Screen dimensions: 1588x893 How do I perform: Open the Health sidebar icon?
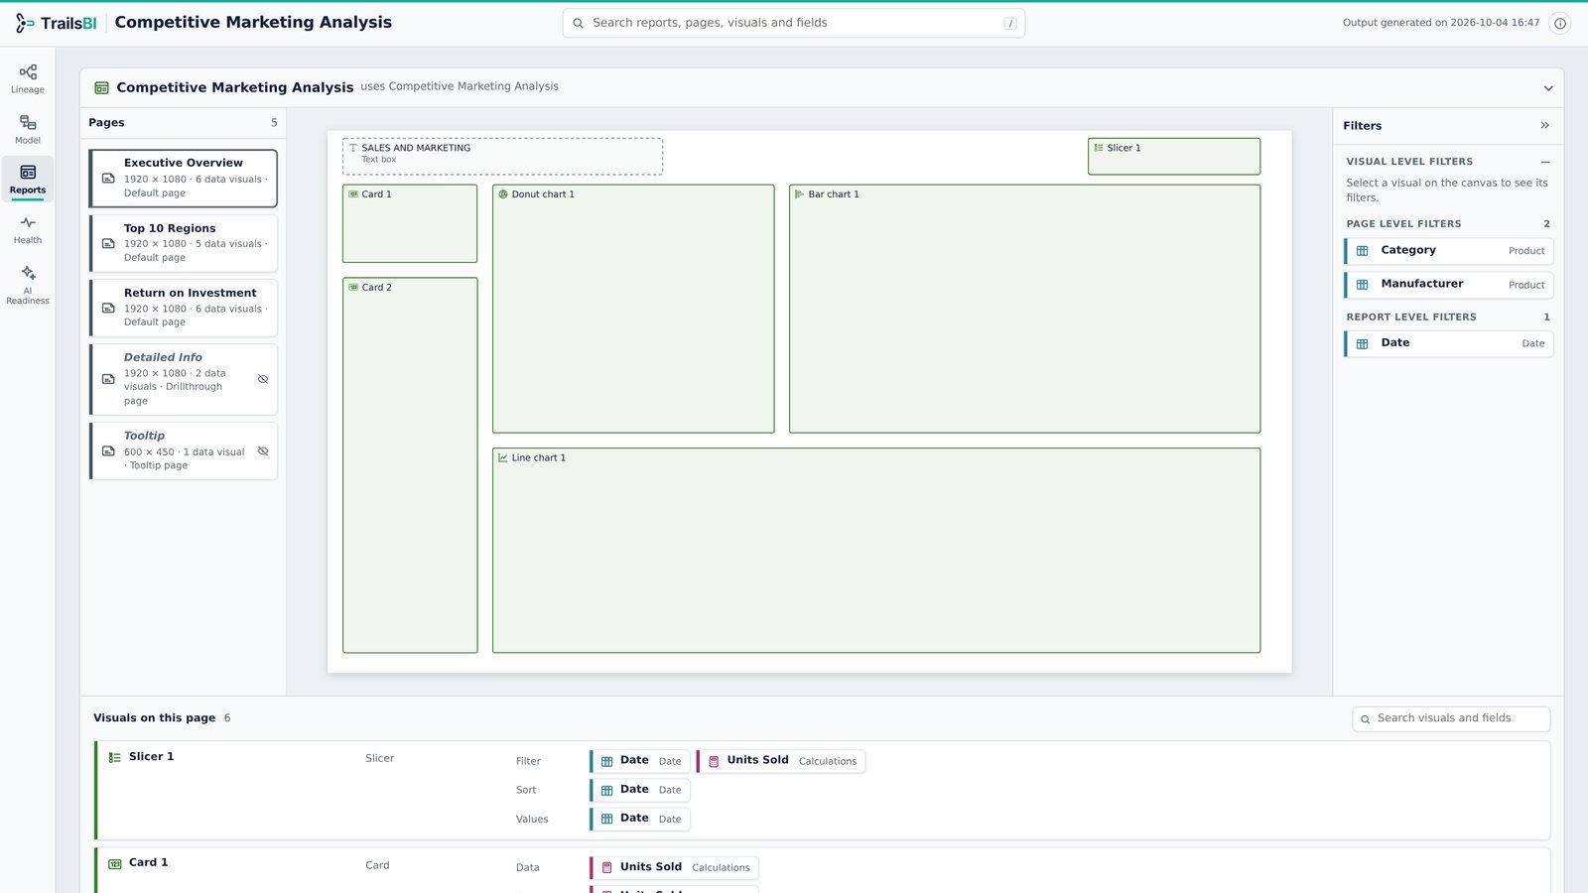pyautogui.click(x=28, y=229)
